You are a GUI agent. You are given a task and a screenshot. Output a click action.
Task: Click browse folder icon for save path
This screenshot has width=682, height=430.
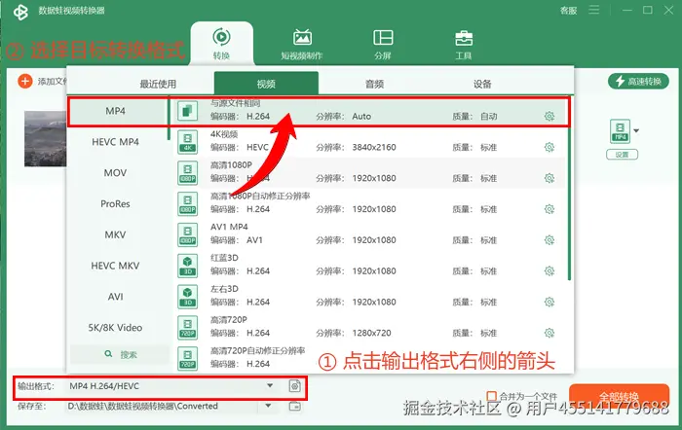point(295,406)
